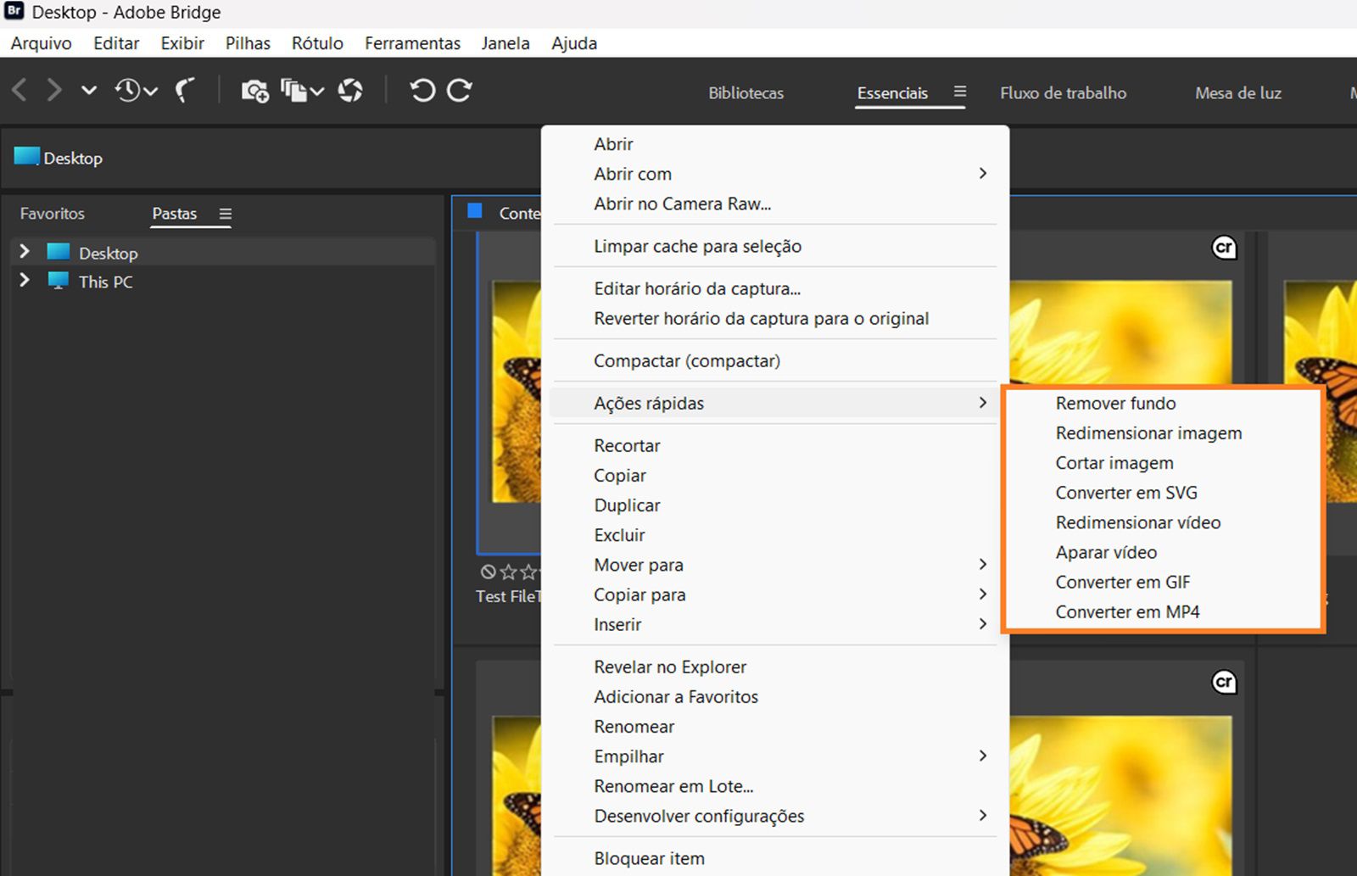Select the Essenciais workspace
Screen dimensions: 1357x876
click(892, 93)
